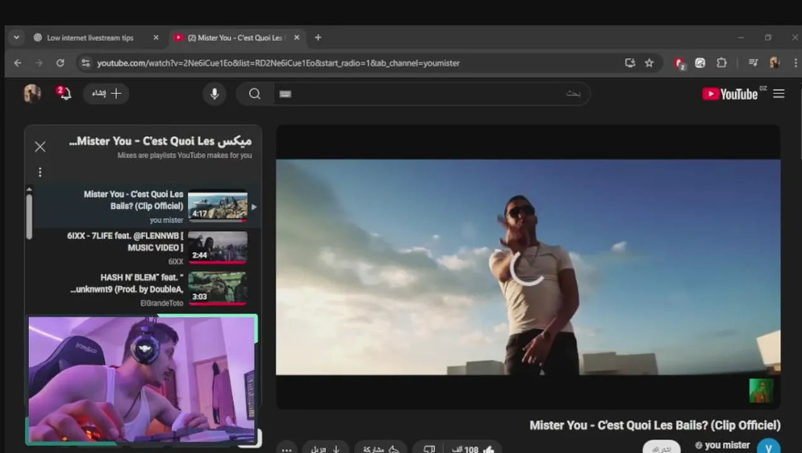
Task: Click the playlist scroll-up arrow
Action: coord(29,189)
